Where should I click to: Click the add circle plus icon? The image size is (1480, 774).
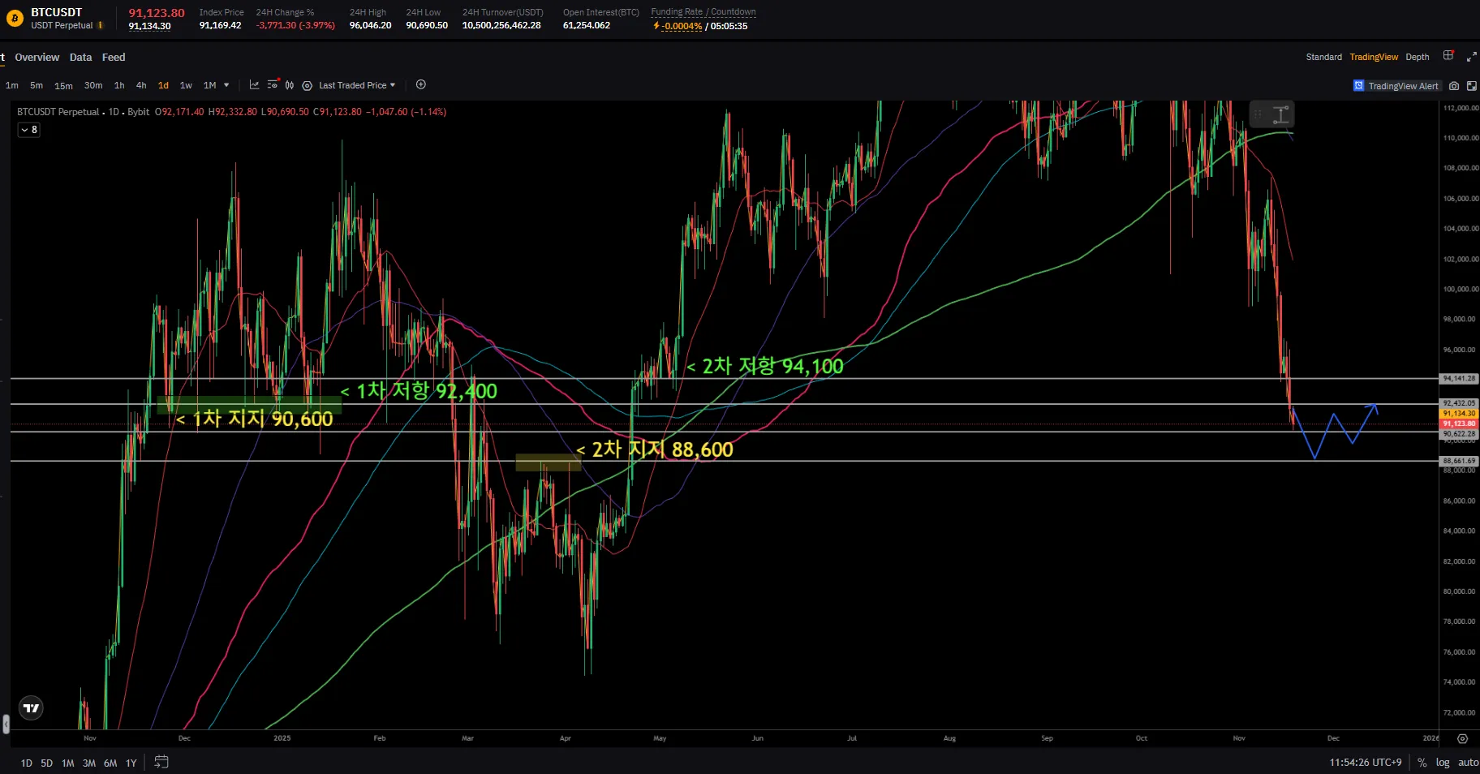pos(420,85)
